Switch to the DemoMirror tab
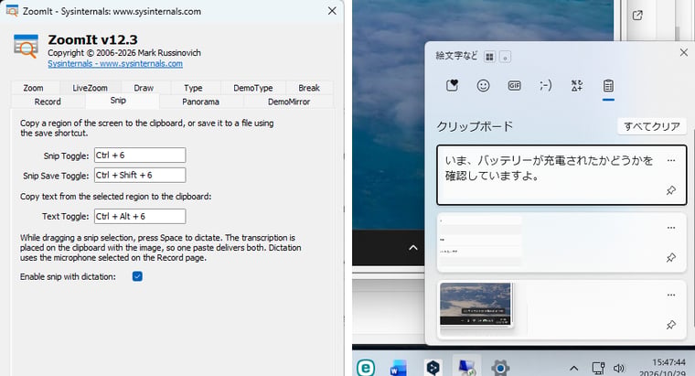Image resolution: width=695 pixels, height=376 pixels. pyautogui.click(x=289, y=102)
